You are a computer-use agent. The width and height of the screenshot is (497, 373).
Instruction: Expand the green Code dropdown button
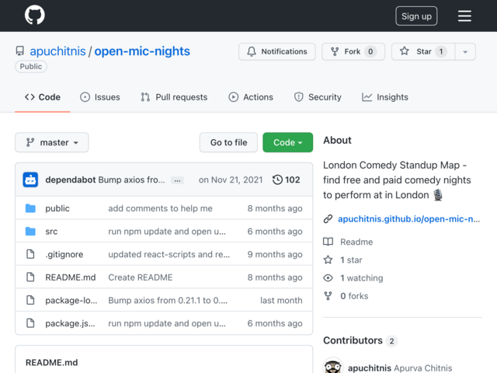[x=287, y=142]
